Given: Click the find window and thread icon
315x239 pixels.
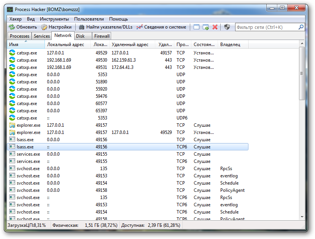Looking at the screenshot, I should pos(206,27).
